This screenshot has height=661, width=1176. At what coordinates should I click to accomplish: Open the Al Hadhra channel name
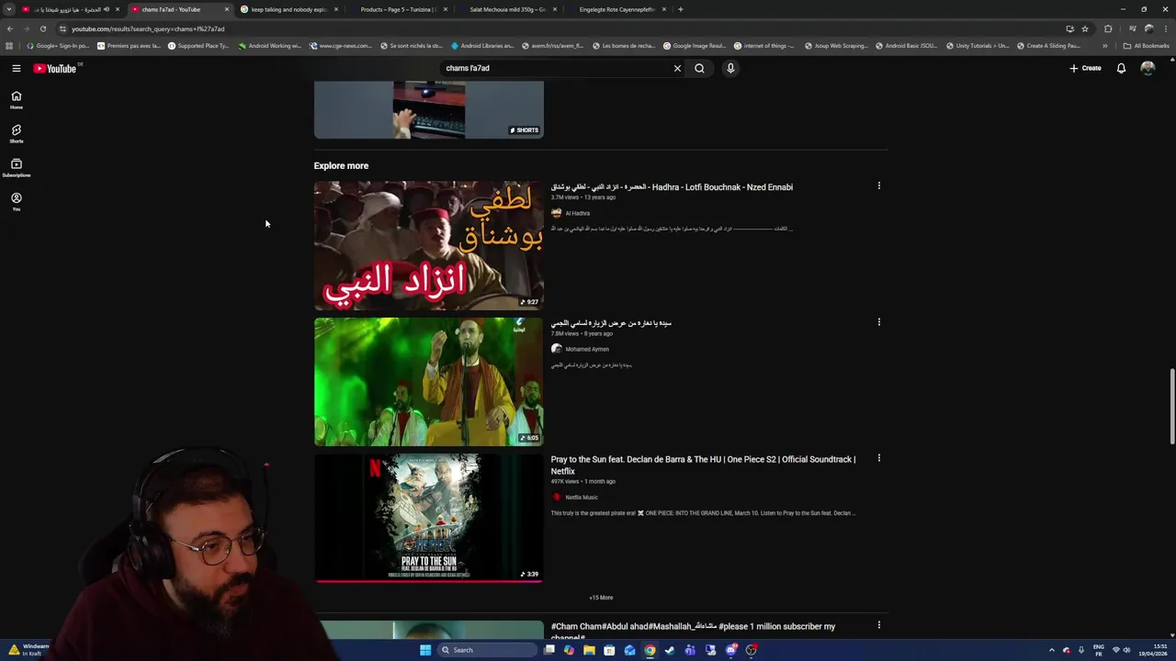tap(578, 213)
